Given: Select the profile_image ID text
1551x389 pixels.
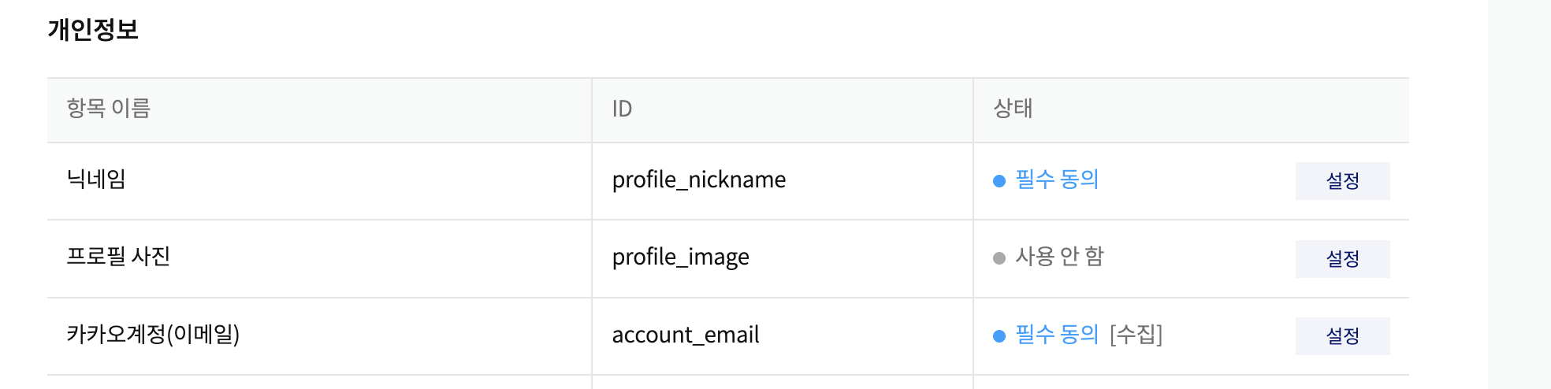Looking at the screenshot, I should (x=680, y=257).
